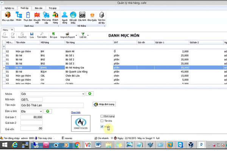The width and height of the screenshot is (227, 151).
Task: Open the Cấu hình configuration icon
Action: click(x=82, y=17)
